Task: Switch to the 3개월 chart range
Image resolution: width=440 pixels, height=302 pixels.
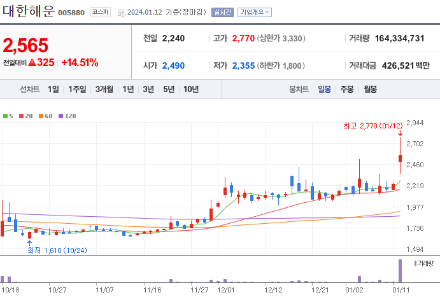Action: (x=104, y=89)
